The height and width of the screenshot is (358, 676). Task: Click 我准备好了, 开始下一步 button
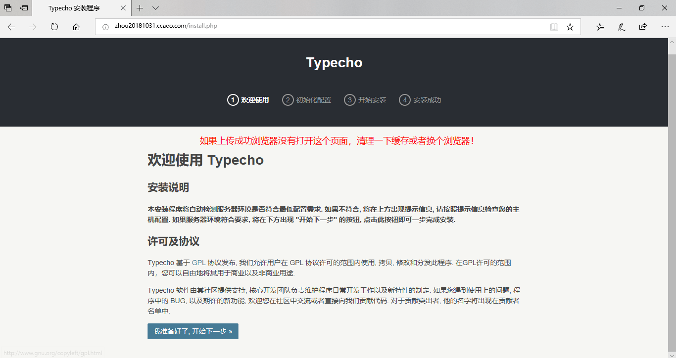click(x=193, y=331)
